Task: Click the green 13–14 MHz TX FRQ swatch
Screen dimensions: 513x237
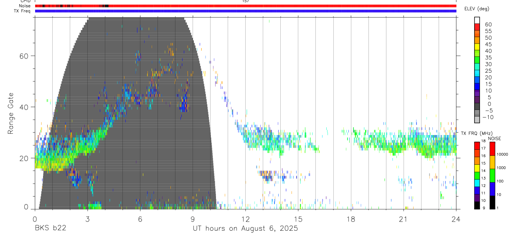Action: pos(477,175)
